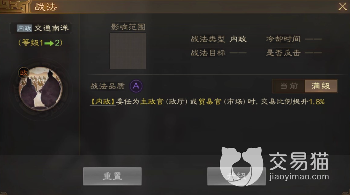Click the round 交通南洋 skill portrait
The image size is (350, 195).
click(x=41, y=89)
